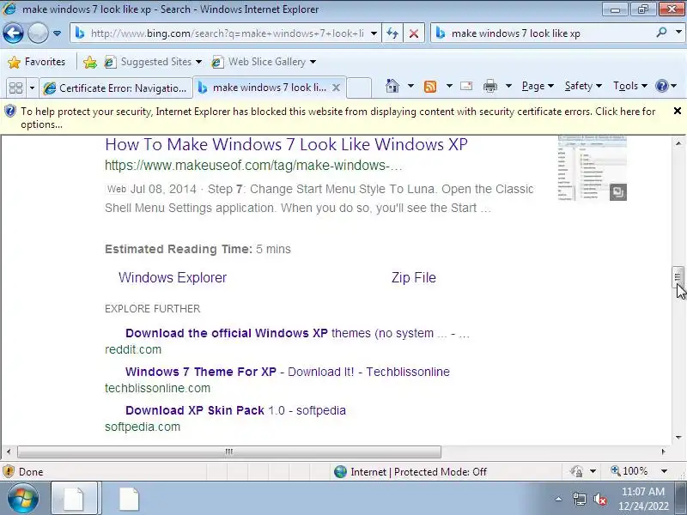This screenshot has width=687, height=515.
Task: Click the 100% zoom level button
Action: pos(629,471)
